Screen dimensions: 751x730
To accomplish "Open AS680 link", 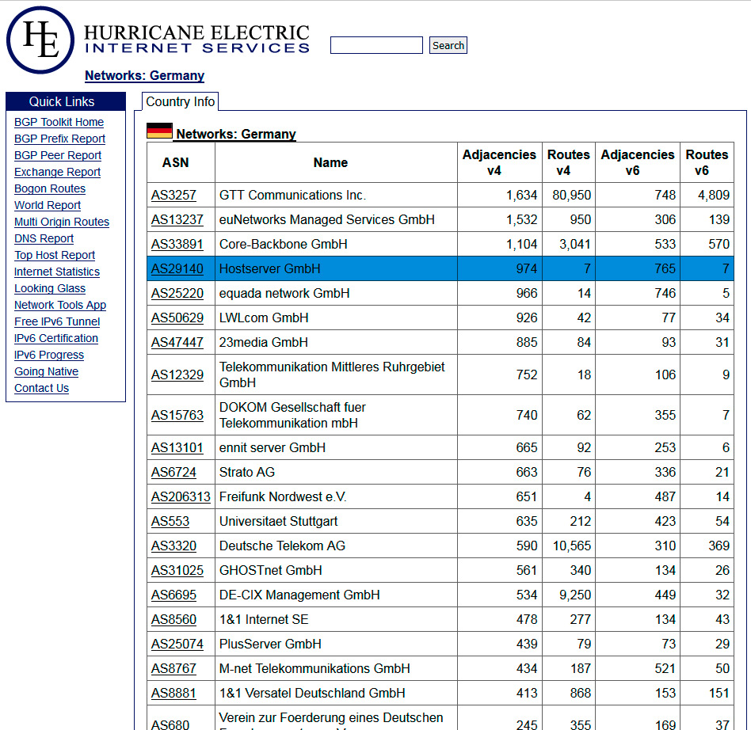I will point(170,724).
